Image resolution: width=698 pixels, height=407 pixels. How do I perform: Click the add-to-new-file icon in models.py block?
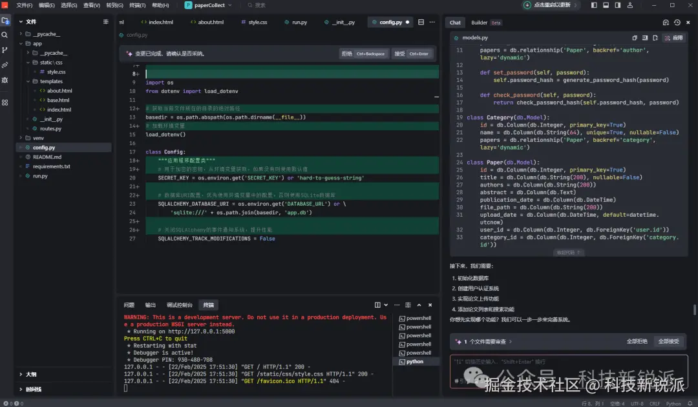click(x=655, y=38)
